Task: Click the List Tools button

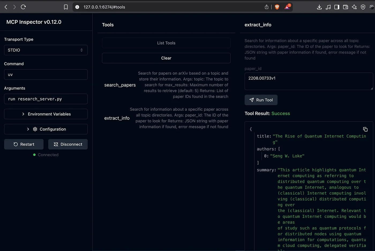Action: pos(166,43)
